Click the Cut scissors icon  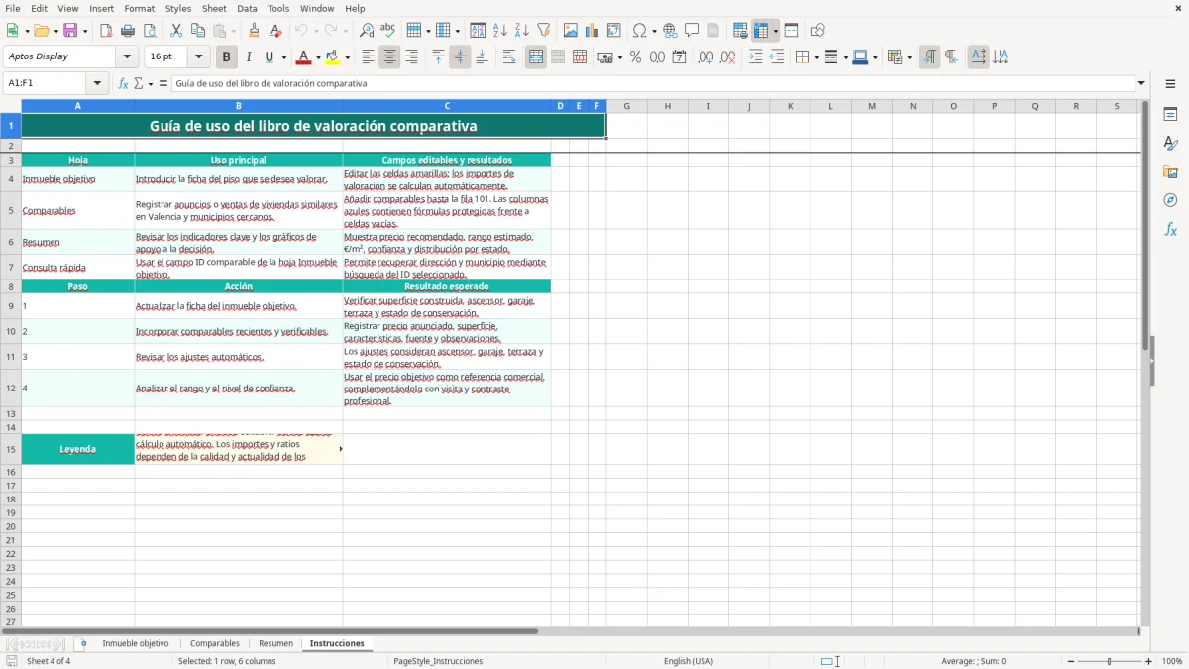point(176,31)
